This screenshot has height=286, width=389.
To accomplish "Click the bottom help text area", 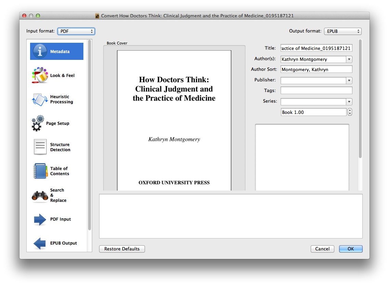I will (231, 216).
